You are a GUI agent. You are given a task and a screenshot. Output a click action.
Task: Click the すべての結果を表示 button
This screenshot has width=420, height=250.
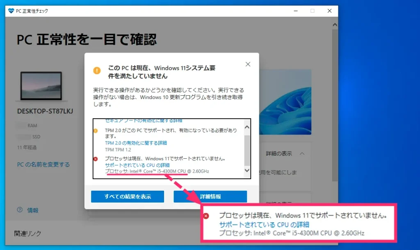(128, 196)
